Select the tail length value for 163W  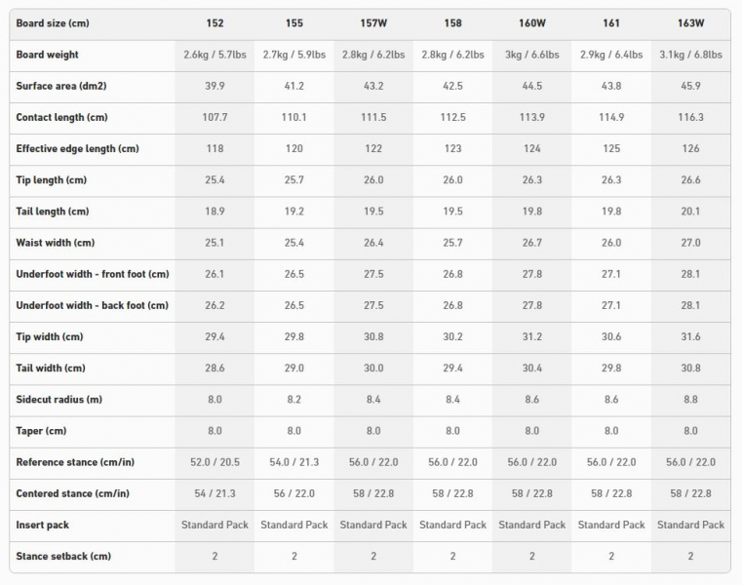(690, 212)
